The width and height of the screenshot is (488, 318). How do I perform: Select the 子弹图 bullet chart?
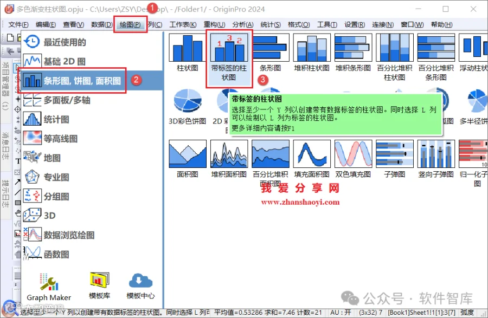(x=395, y=159)
